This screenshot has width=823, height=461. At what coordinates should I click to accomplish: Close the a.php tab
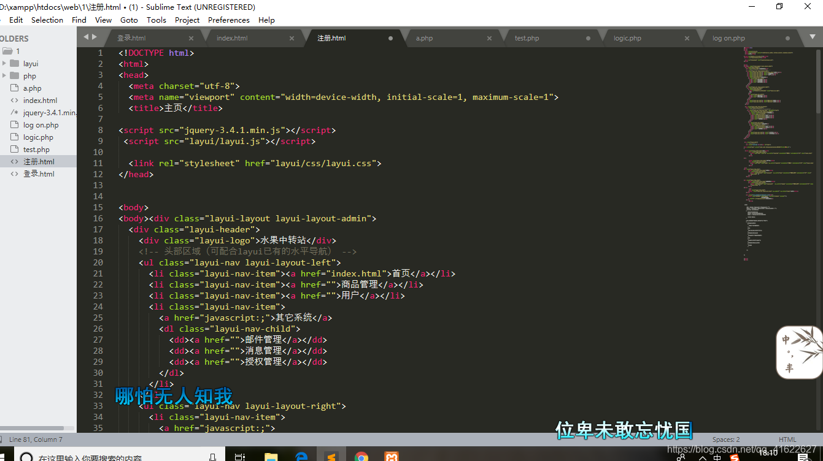pyautogui.click(x=489, y=38)
